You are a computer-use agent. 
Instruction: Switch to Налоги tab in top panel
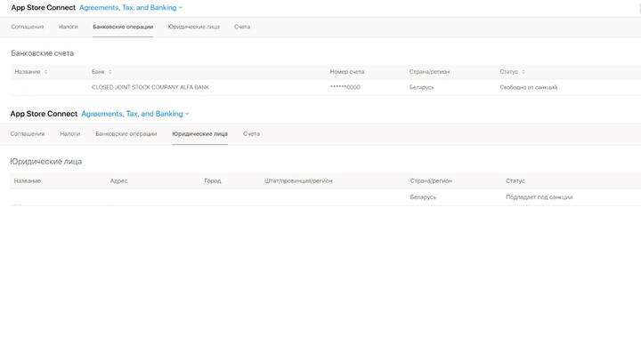pos(69,27)
